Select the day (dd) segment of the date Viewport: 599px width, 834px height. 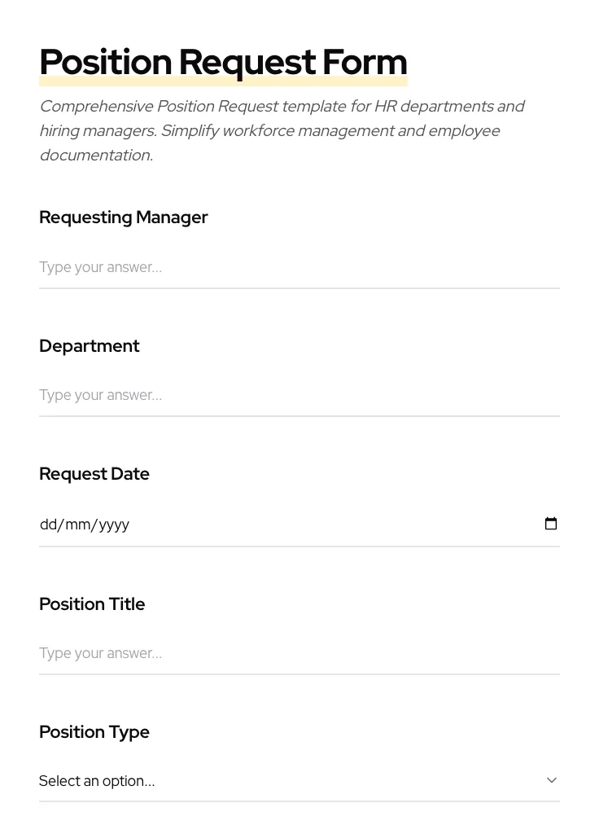point(48,525)
